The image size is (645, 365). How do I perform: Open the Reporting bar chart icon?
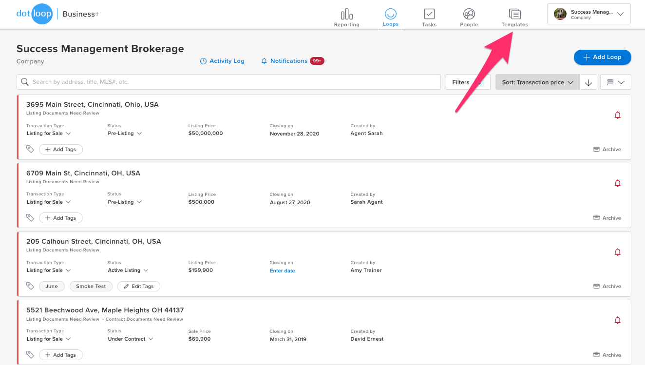(346, 14)
